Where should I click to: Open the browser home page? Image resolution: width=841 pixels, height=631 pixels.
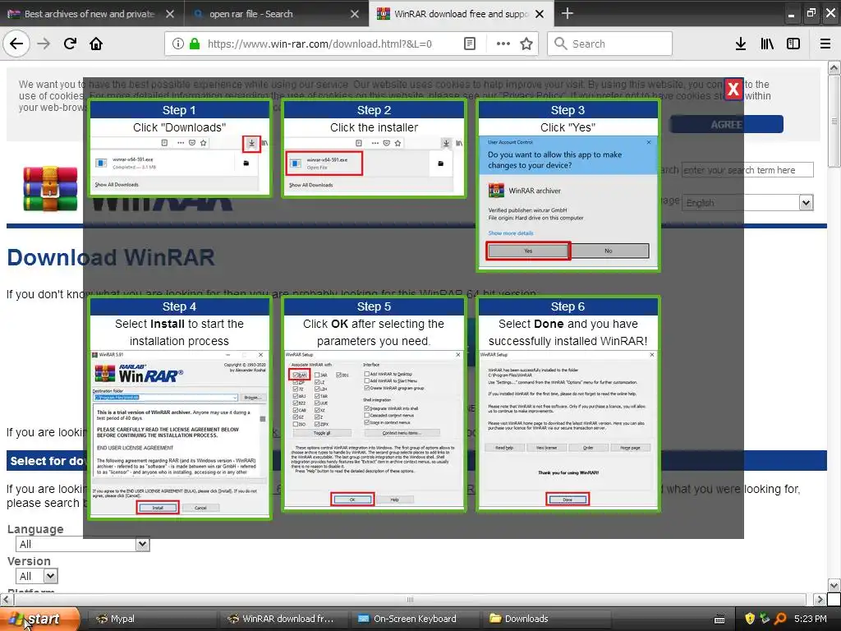96,44
